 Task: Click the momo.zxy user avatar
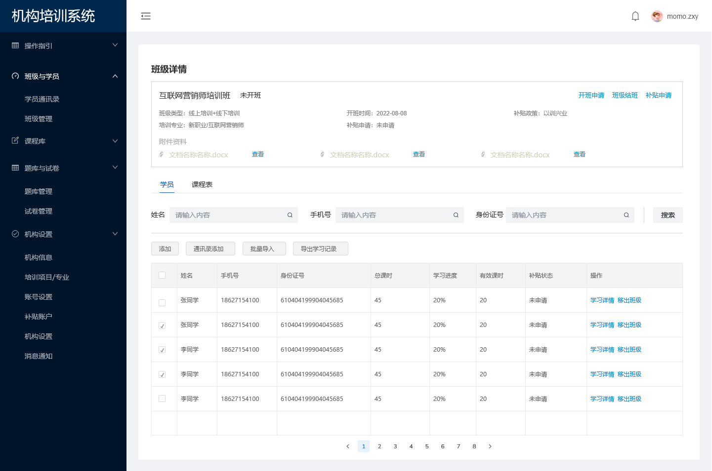coord(657,16)
